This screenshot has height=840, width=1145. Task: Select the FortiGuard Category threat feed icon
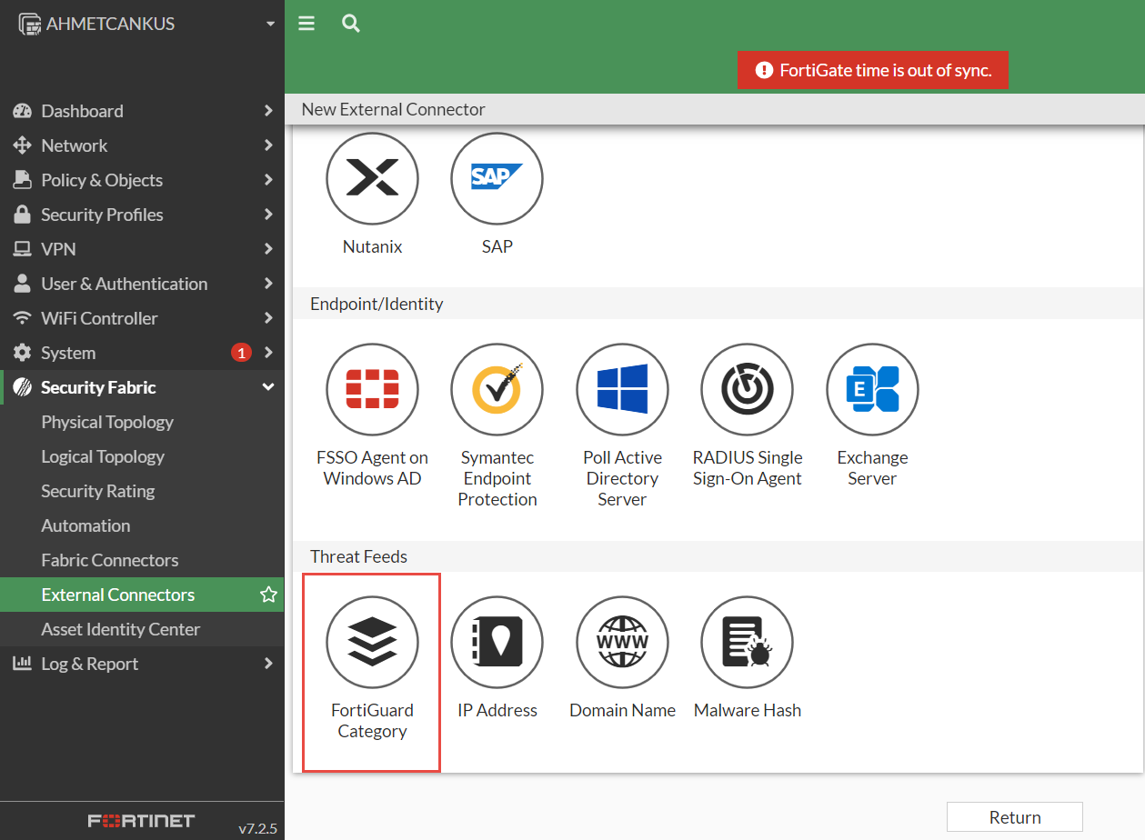[372, 642]
